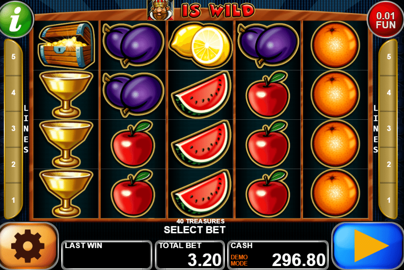Click the plum symbol on the fourth reel
404x270 pixels.
(268, 45)
